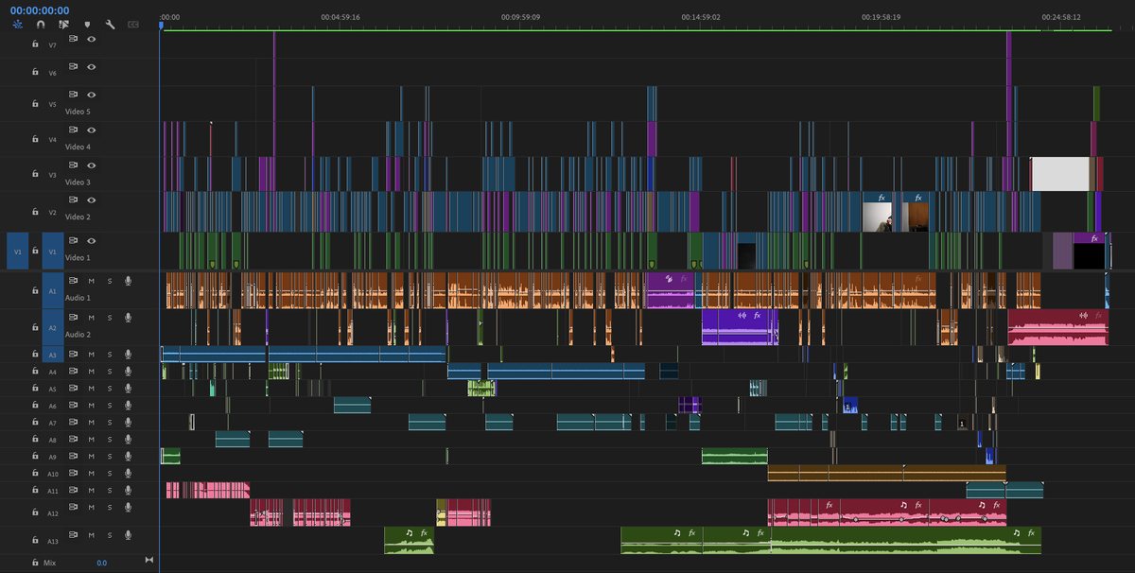Click voice-over microphone on track A5
The width and height of the screenshot is (1135, 573).
(x=127, y=389)
